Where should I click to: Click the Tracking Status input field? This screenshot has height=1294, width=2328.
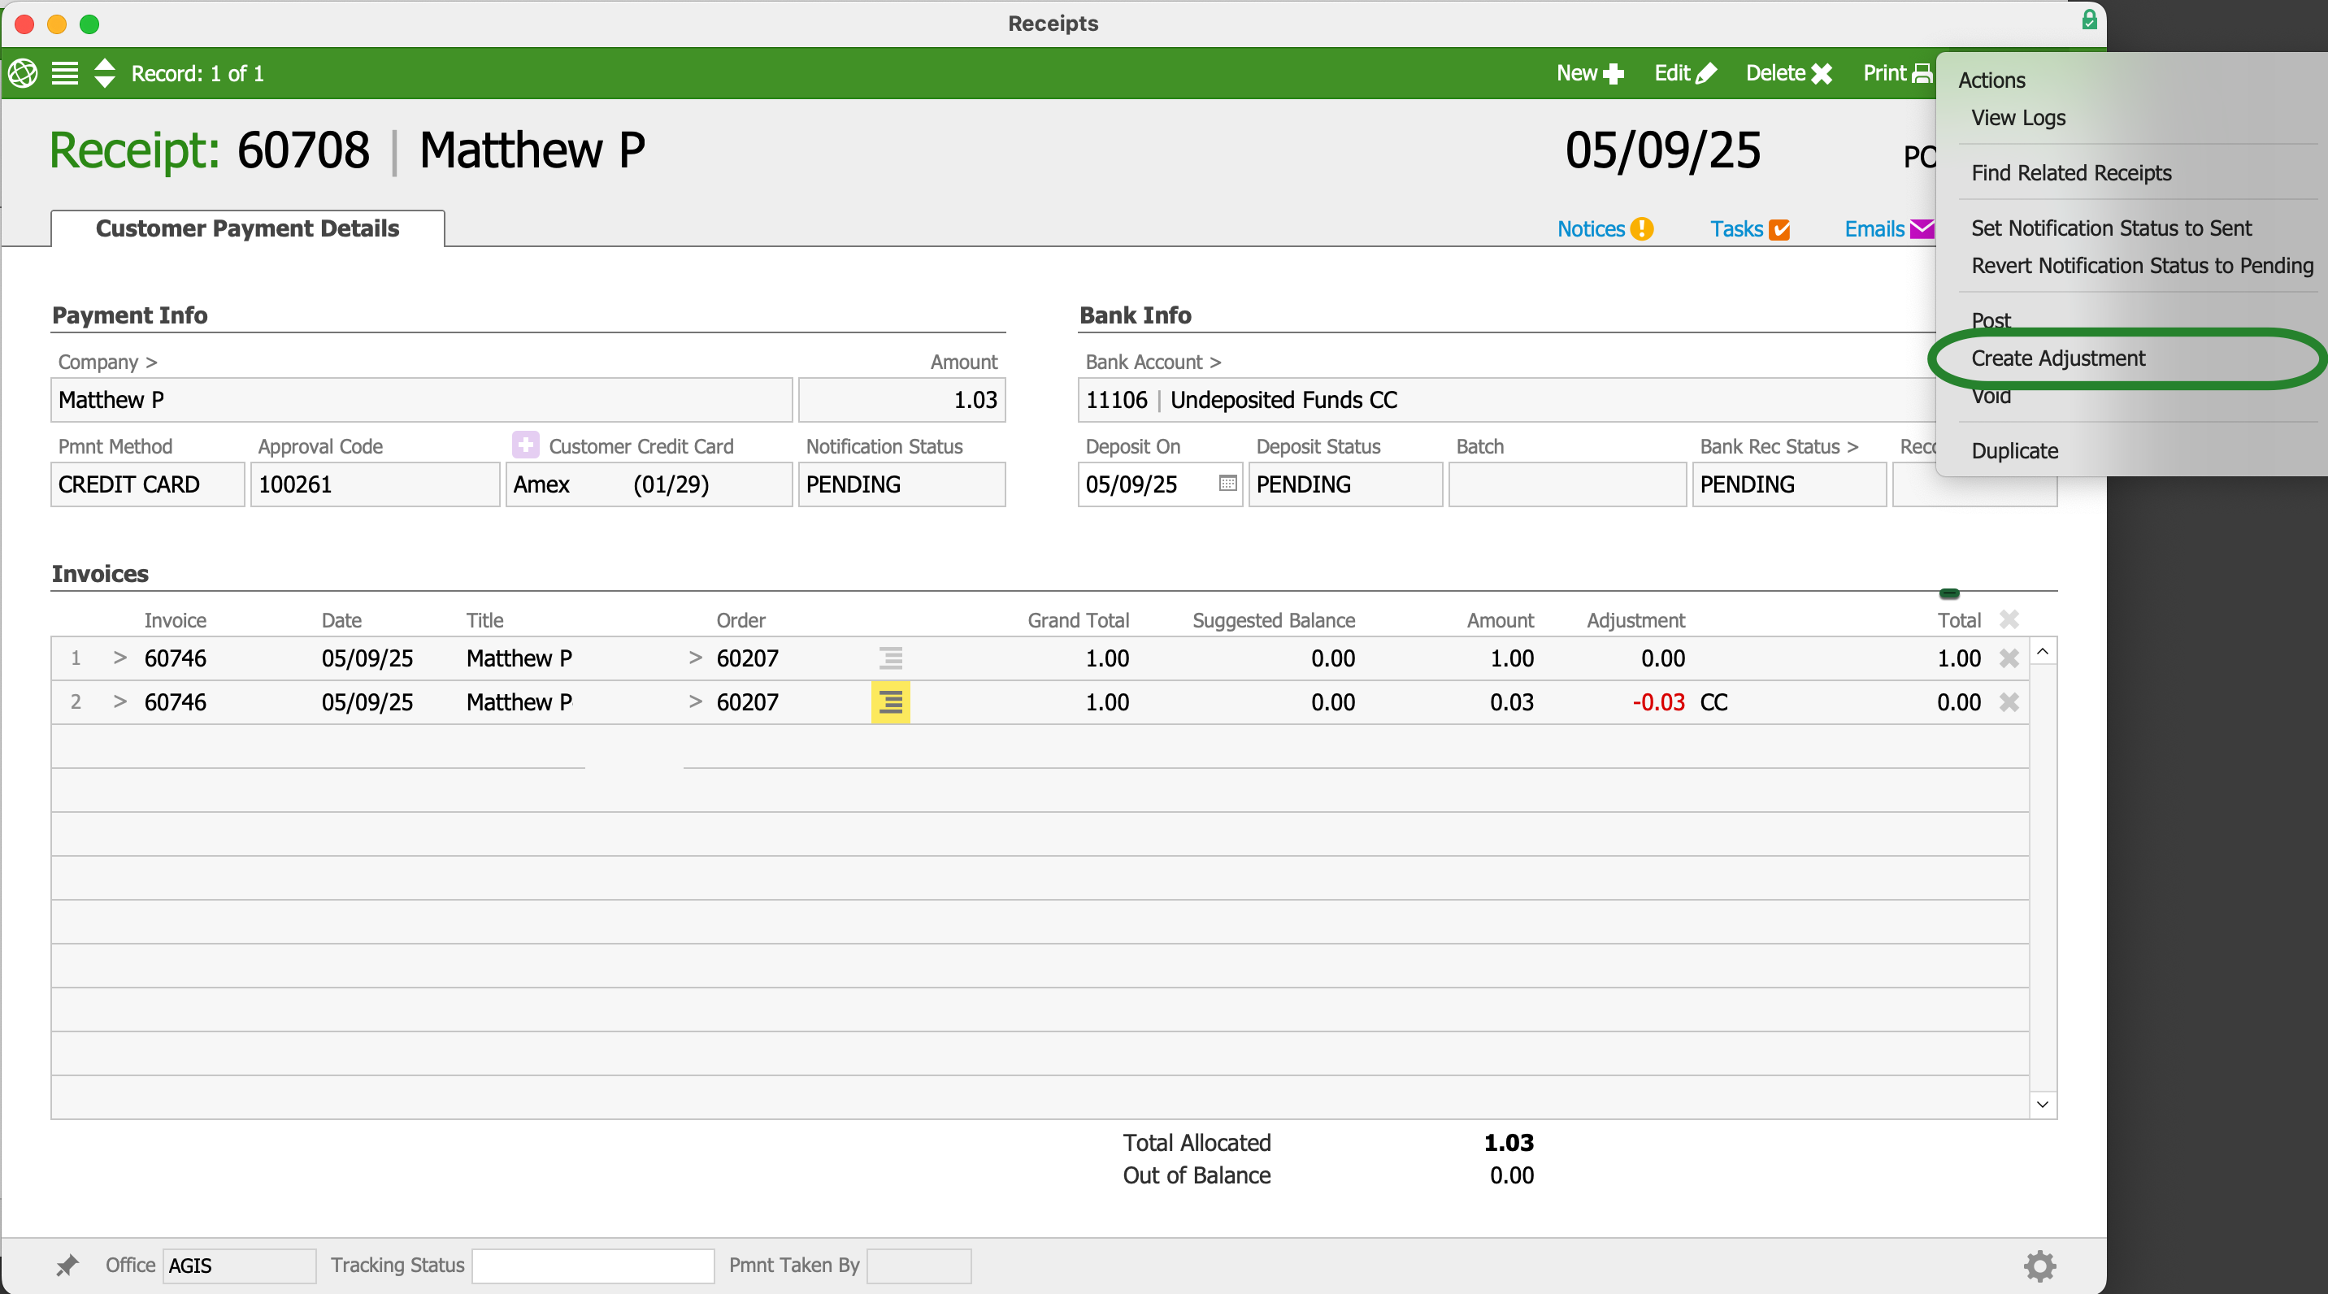pos(593,1265)
